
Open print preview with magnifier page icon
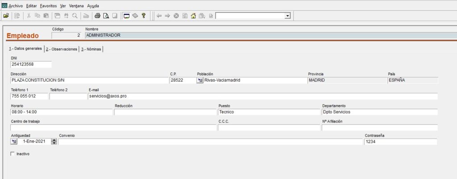(106, 16)
